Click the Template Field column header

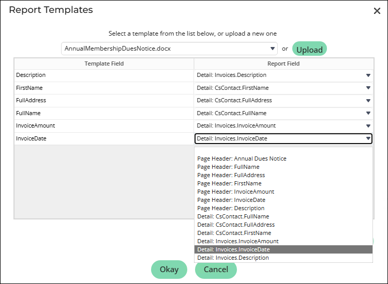click(x=104, y=64)
